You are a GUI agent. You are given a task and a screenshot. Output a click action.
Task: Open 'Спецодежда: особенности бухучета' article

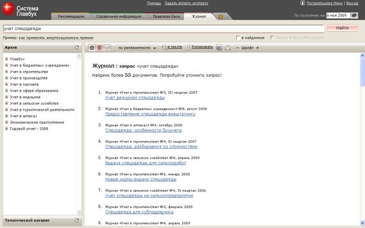[143, 131]
